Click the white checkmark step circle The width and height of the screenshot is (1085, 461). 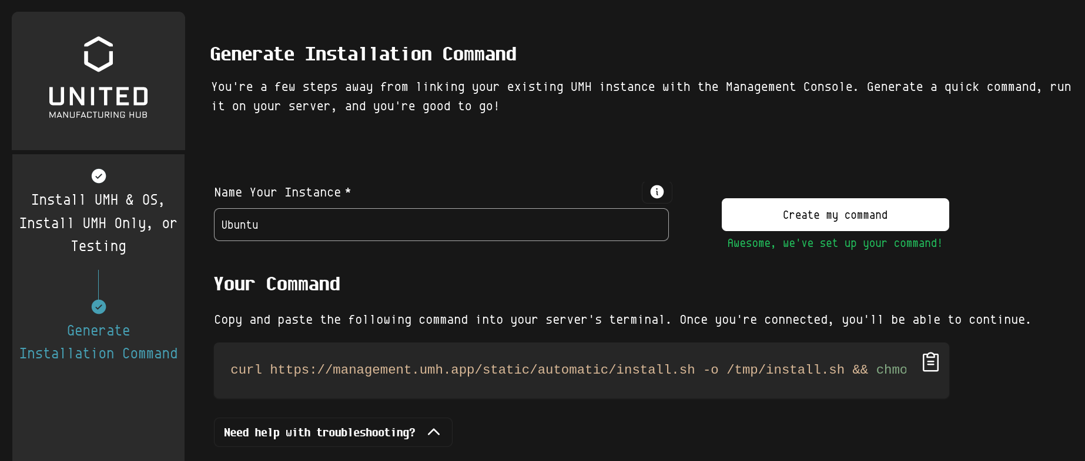(99, 176)
